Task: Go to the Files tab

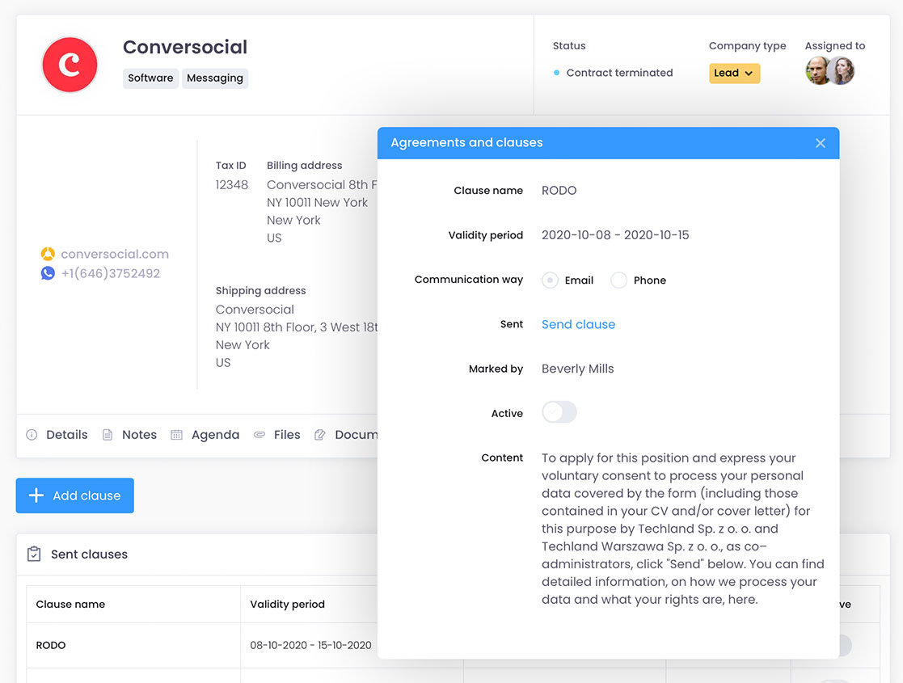Action: [277, 435]
